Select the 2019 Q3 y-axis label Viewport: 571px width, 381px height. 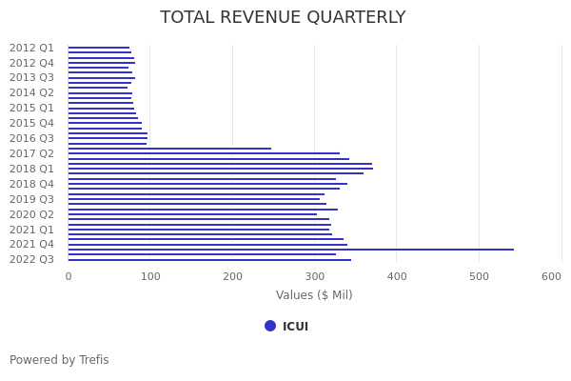click(x=31, y=199)
